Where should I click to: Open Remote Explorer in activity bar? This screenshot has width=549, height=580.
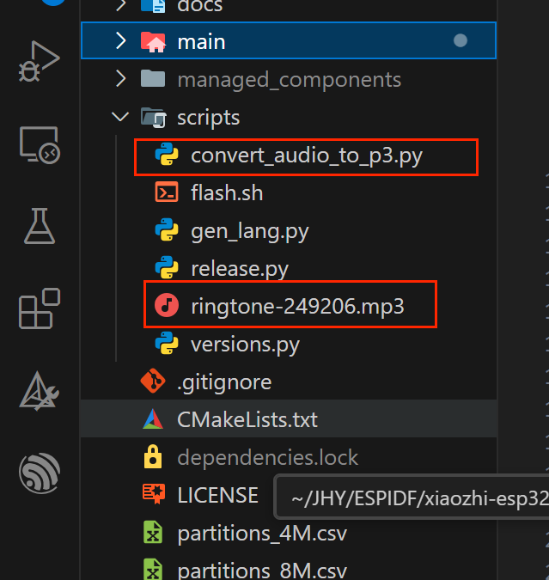click(39, 144)
